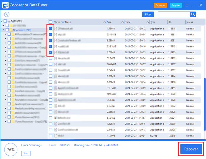This screenshot has width=206, height=159.
Task: Click the Register button
Action: (176, 5)
